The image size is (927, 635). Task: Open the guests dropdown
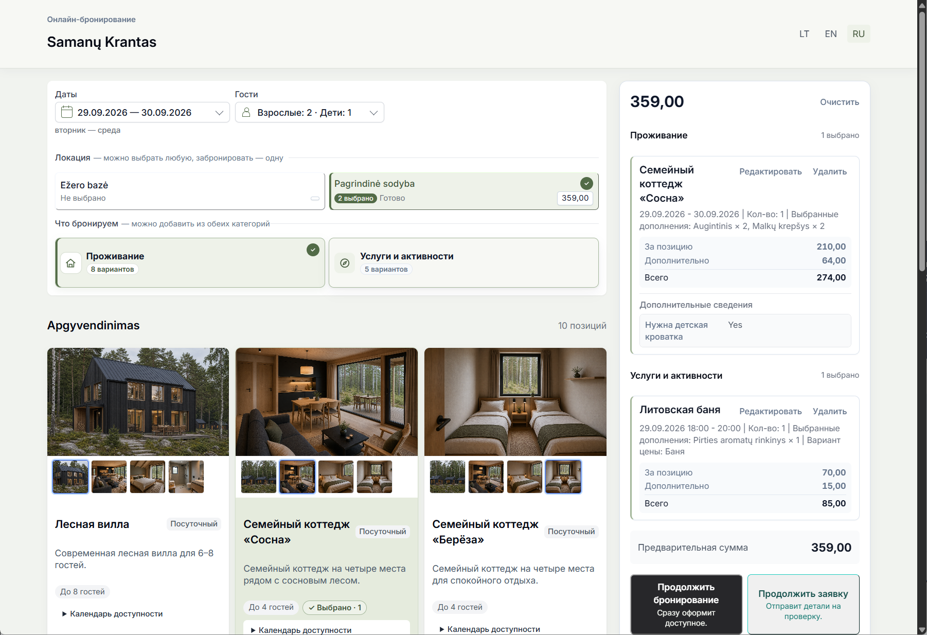point(310,112)
